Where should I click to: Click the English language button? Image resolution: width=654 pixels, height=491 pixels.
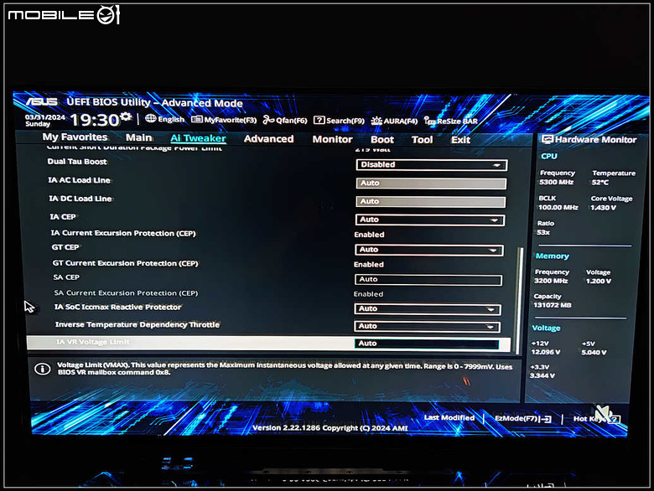click(164, 119)
